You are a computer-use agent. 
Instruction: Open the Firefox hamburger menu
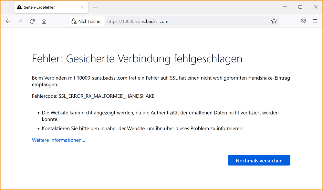tap(315, 21)
